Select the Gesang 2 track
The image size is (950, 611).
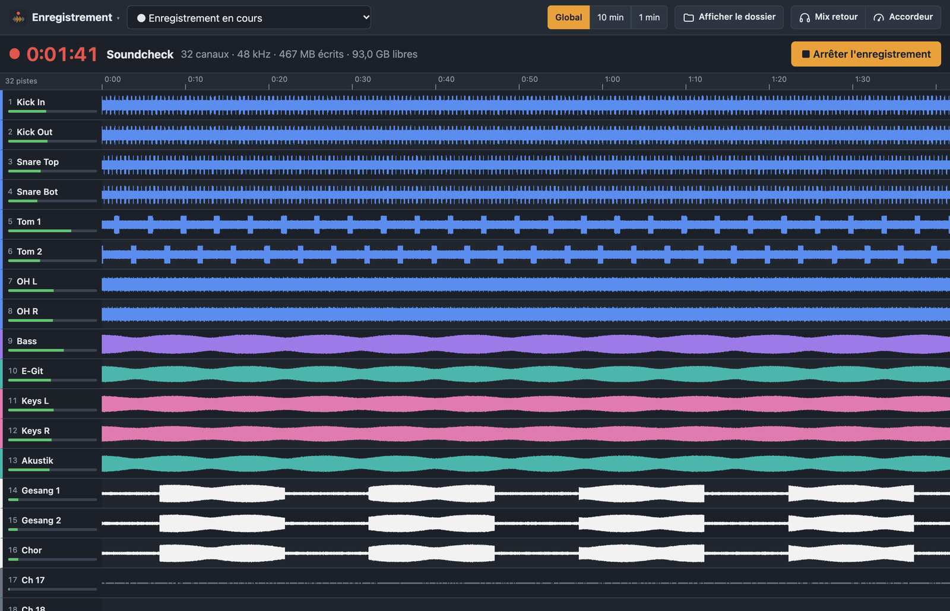pyautogui.click(x=52, y=523)
